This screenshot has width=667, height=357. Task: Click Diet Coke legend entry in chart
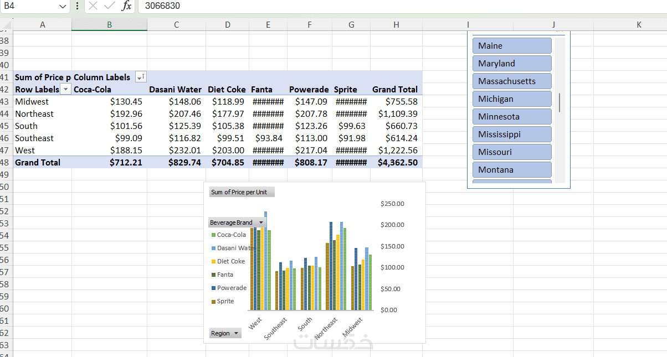[228, 261]
